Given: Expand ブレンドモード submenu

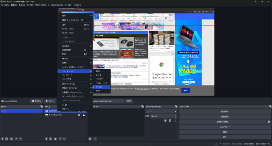Looking at the screenshot, I should (x=75, y=75).
